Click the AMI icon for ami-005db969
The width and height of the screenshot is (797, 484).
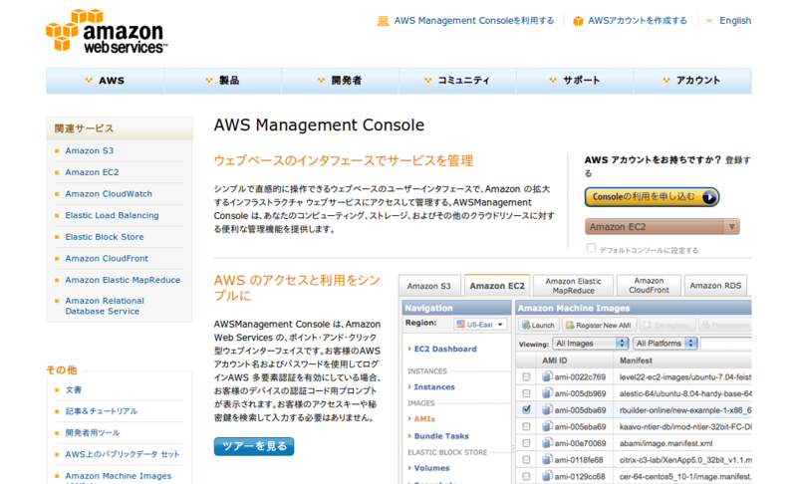click(547, 393)
